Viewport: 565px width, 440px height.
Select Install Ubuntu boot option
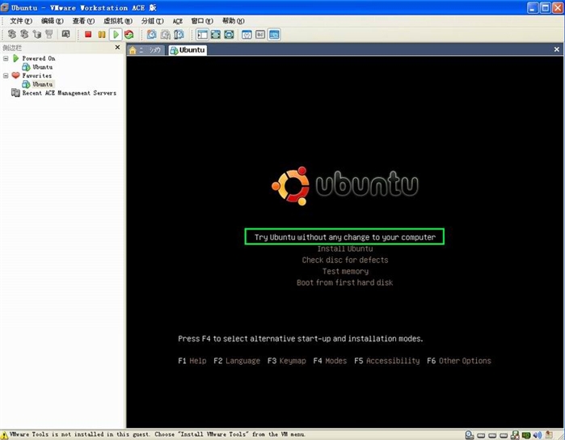[x=345, y=248]
